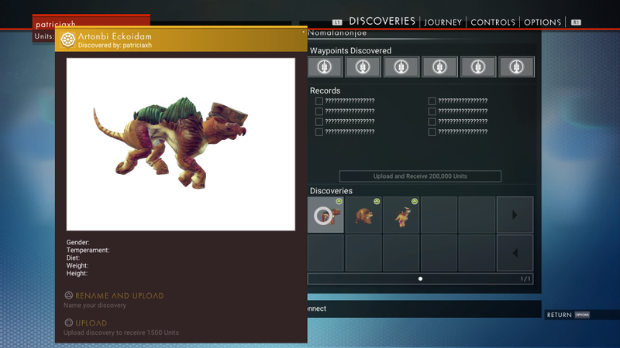Open the Controls tab
Screen dimensions: 620x348
(493, 22)
